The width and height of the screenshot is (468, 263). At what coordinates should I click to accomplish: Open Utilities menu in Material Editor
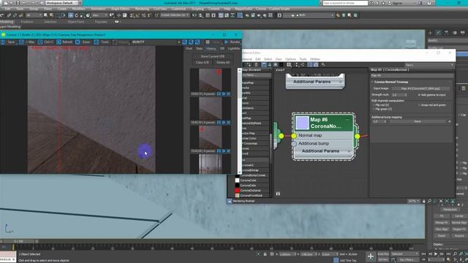click(x=315, y=59)
